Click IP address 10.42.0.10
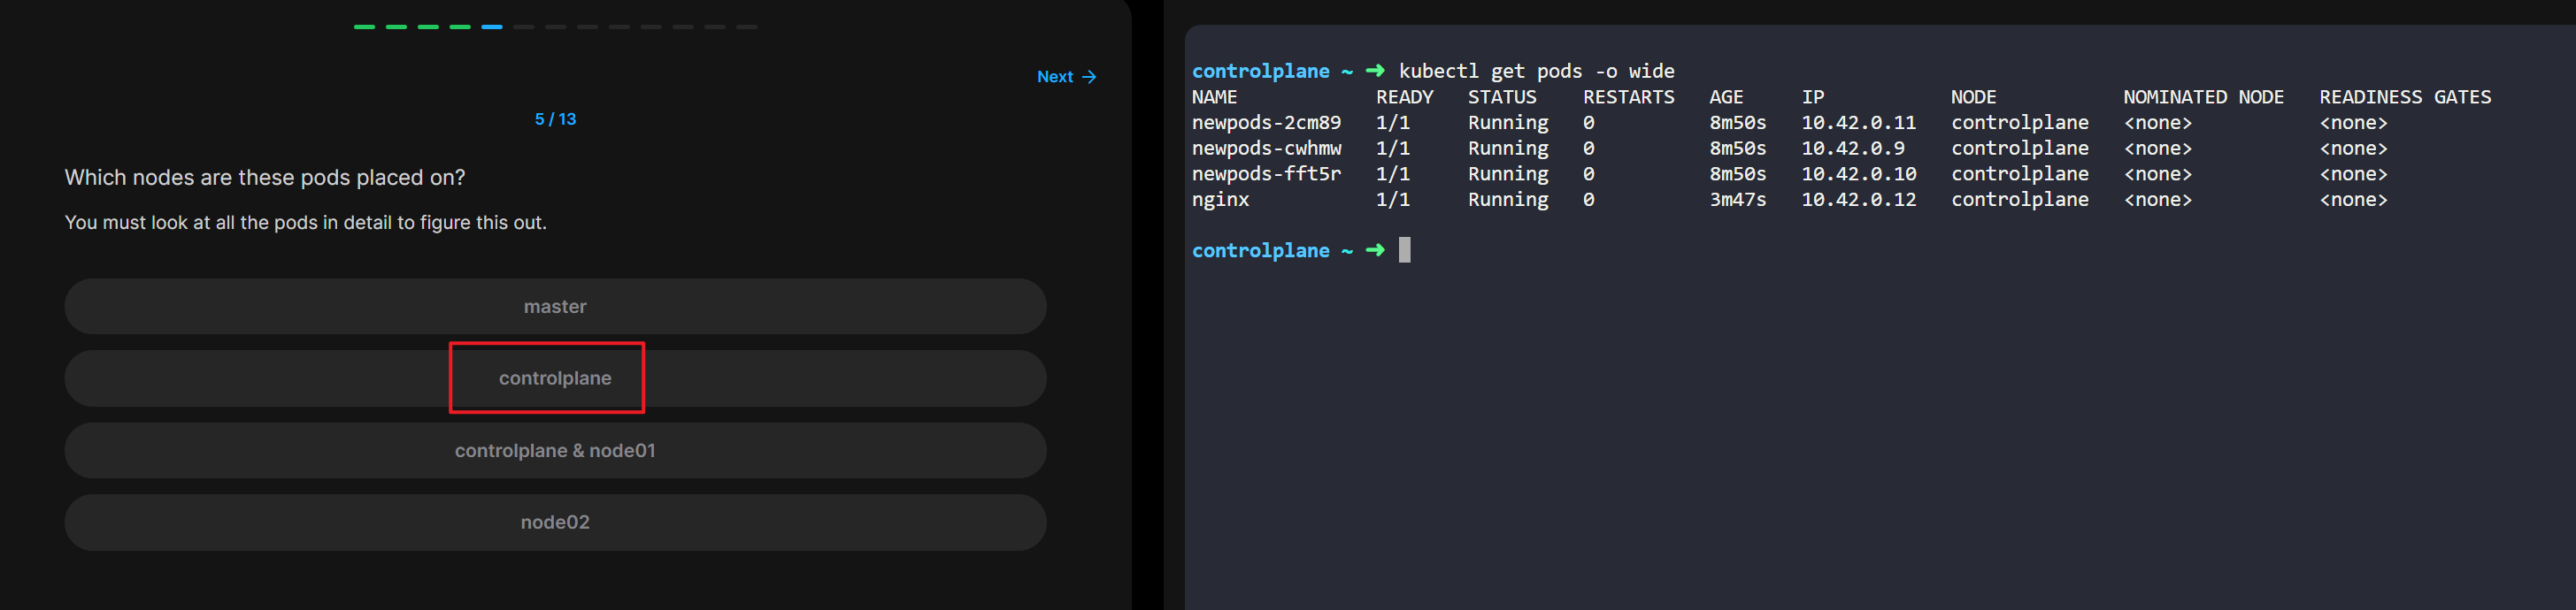Image resolution: width=2576 pixels, height=610 pixels. pyautogui.click(x=1858, y=173)
